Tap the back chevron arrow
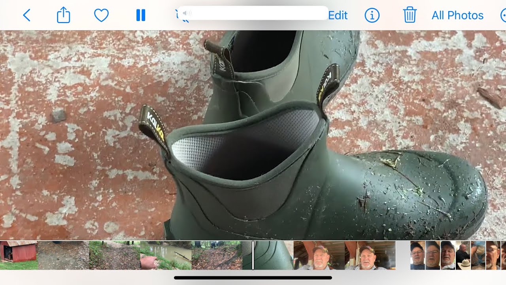 [26, 15]
